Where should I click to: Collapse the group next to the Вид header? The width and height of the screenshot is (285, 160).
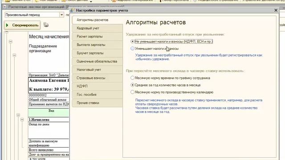pyautogui.click(x=18, y=115)
